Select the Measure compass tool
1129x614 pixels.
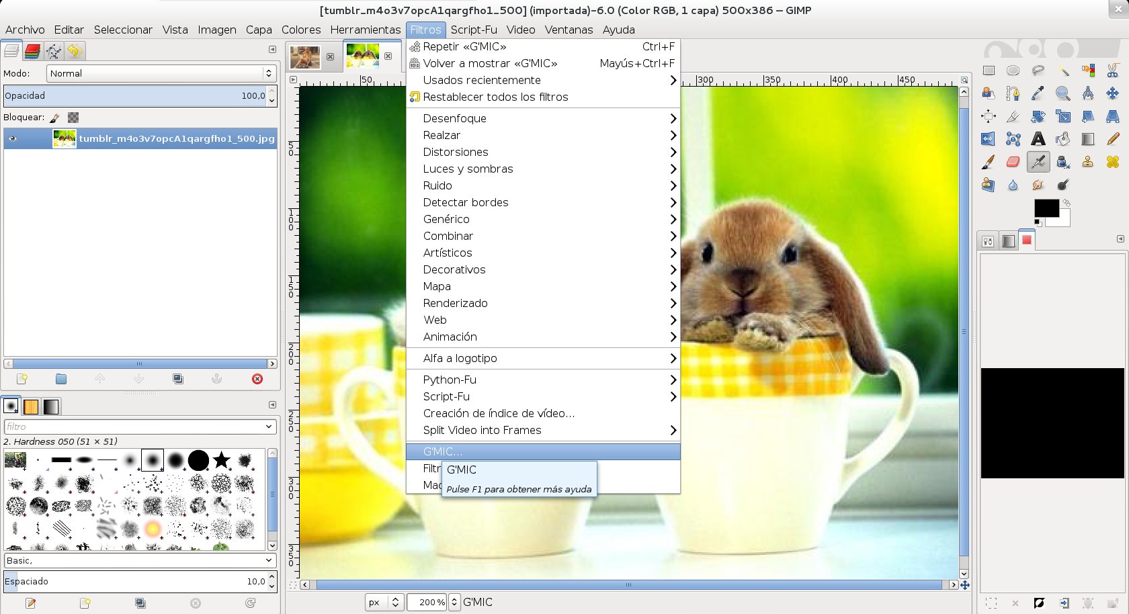[1088, 93]
